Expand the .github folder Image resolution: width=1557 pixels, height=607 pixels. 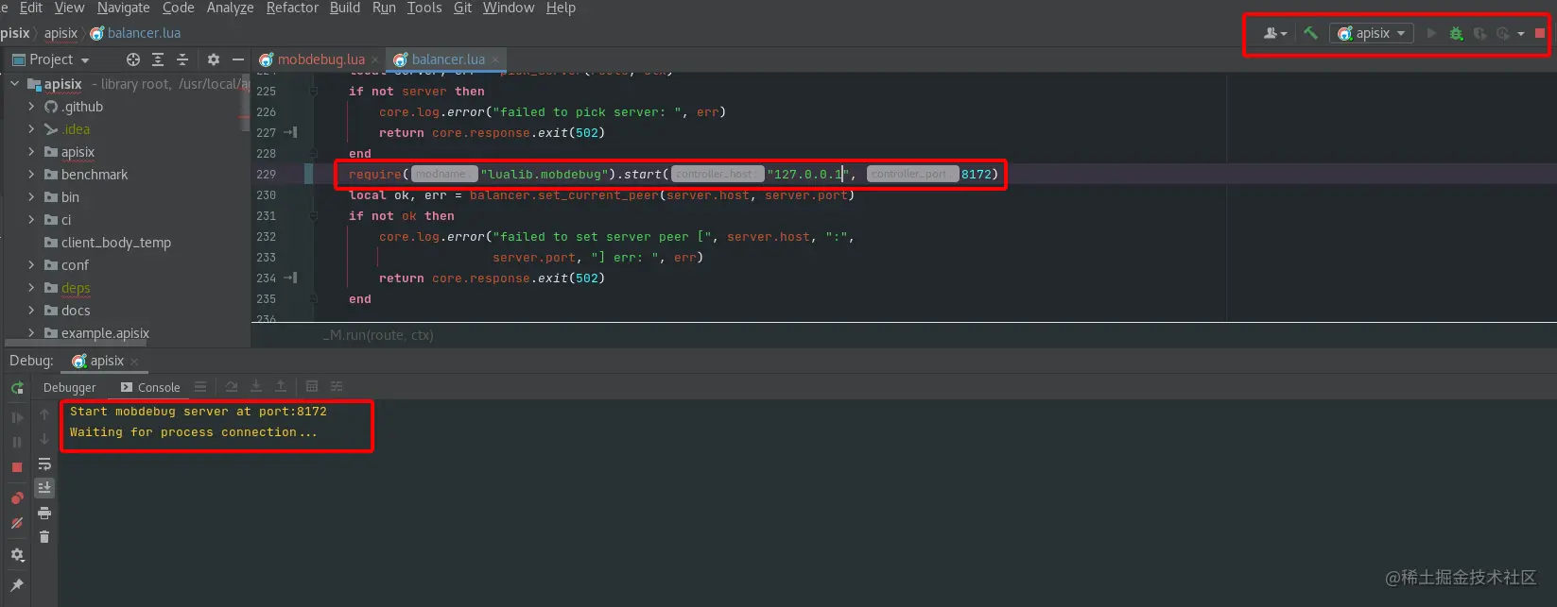[x=31, y=107]
